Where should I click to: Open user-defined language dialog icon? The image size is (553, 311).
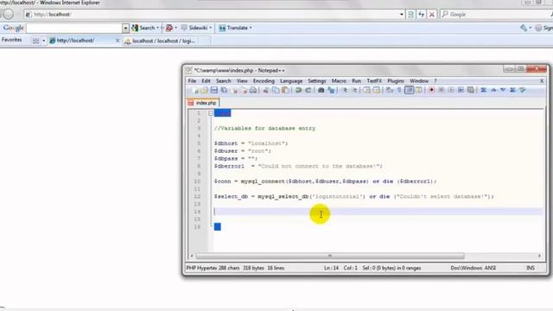(x=418, y=90)
